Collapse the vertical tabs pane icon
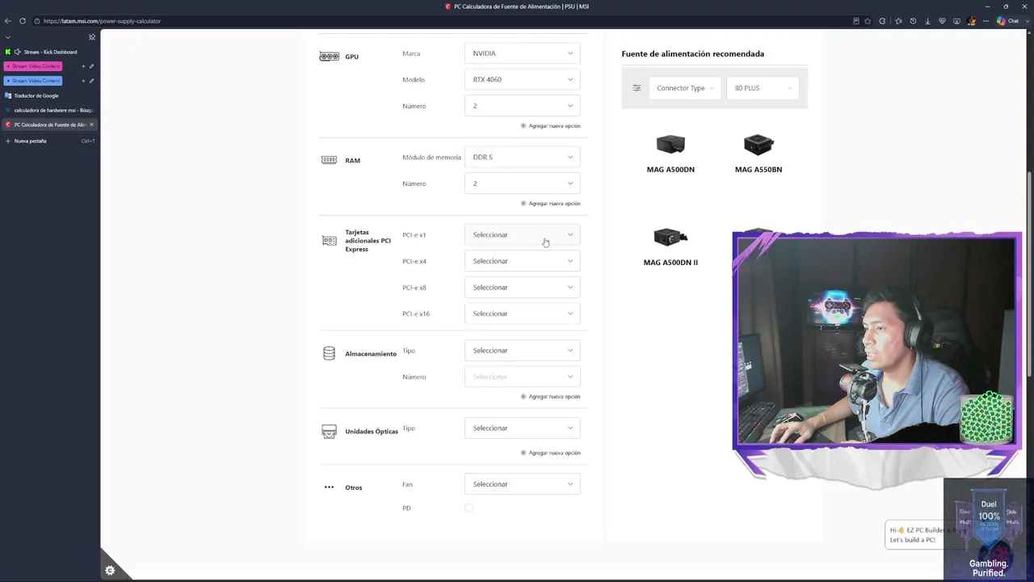1034x582 pixels. 92,37
